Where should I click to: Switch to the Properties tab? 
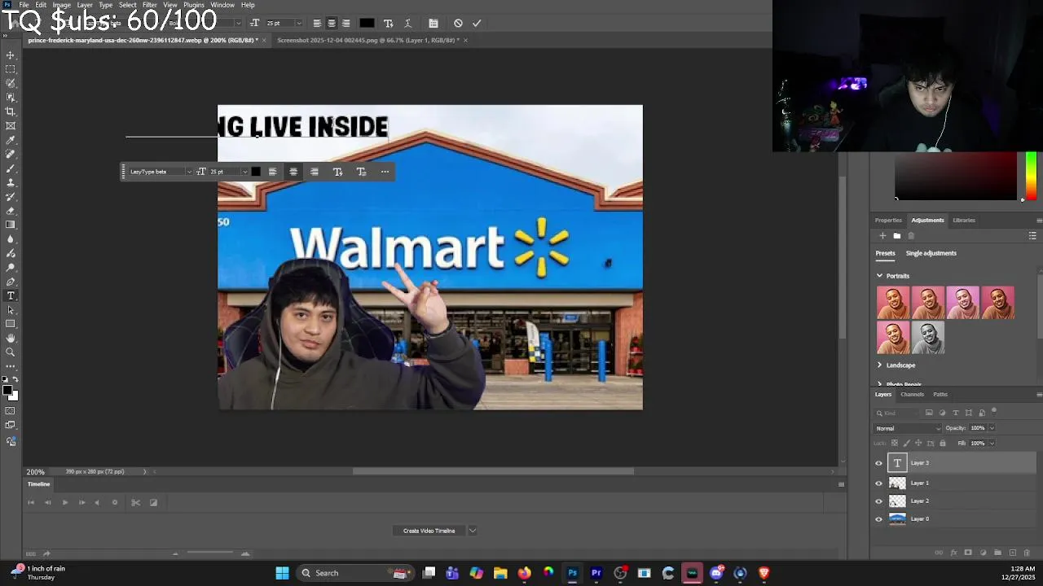[x=888, y=221]
